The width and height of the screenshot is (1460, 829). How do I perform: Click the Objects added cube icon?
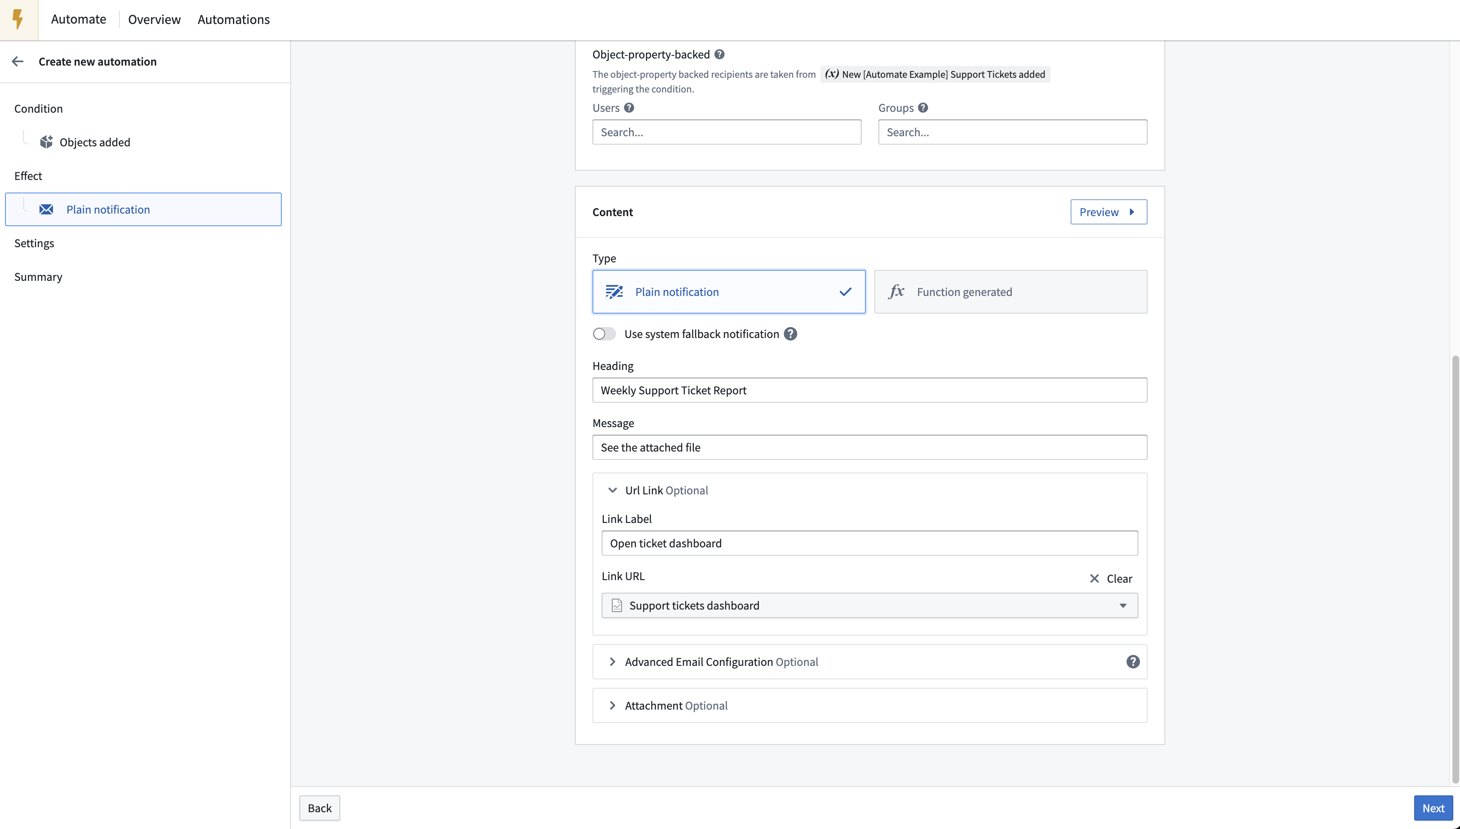46,142
